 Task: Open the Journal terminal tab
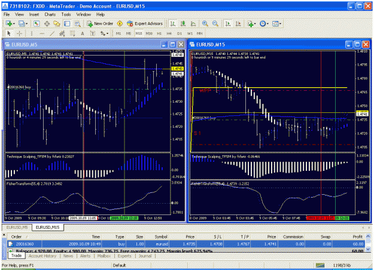(145, 256)
